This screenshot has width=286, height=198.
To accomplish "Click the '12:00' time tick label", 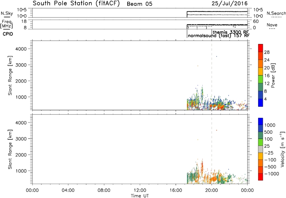I will (x=140, y=190).
